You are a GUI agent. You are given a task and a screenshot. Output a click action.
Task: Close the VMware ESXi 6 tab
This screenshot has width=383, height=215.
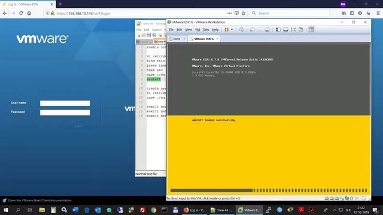click(217, 39)
